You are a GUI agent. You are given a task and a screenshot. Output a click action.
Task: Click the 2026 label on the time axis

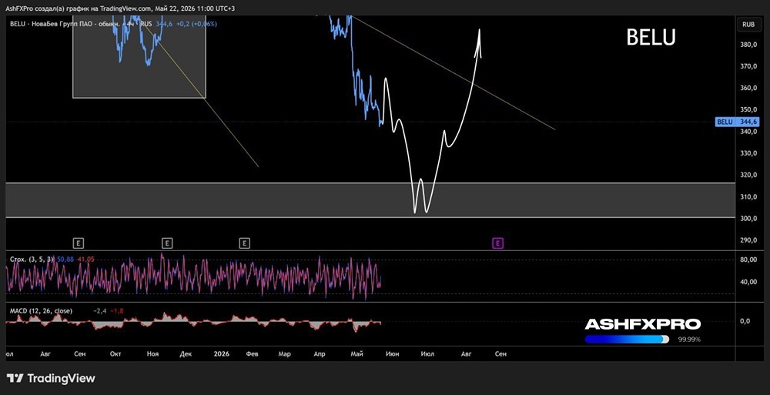coord(222,353)
